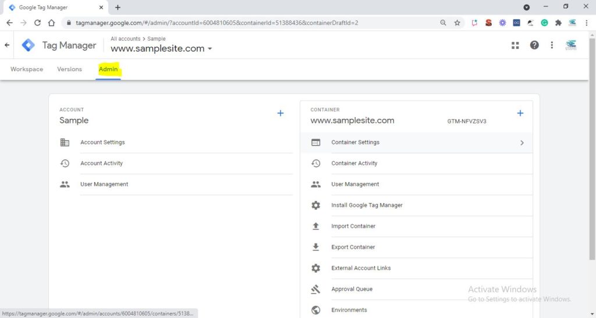Click the Install Google Tag Manager gear icon
Image resolution: width=596 pixels, height=318 pixels.
(x=316, y=205)
